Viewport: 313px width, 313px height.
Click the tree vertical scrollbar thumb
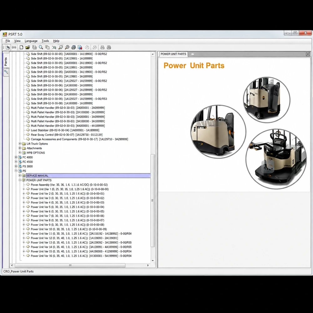(x=153, y=200)
